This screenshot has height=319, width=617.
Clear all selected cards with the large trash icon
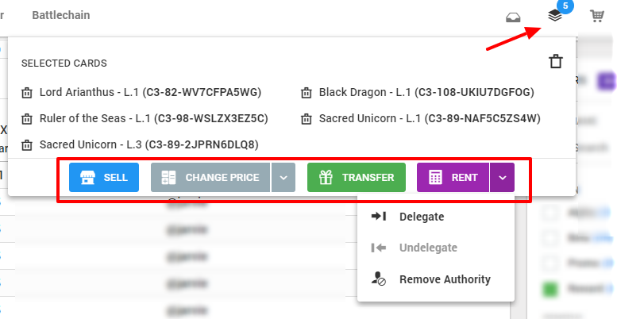tap(556, 62)
